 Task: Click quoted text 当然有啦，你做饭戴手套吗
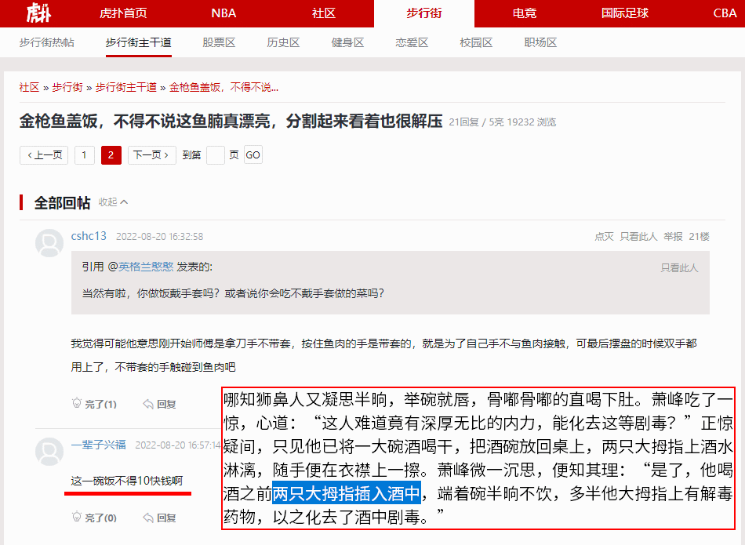[x=151, y=293]
